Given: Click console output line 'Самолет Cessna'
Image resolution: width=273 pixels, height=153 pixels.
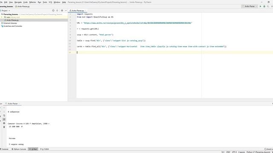Looking at the screenshot, I should point(29,124).
